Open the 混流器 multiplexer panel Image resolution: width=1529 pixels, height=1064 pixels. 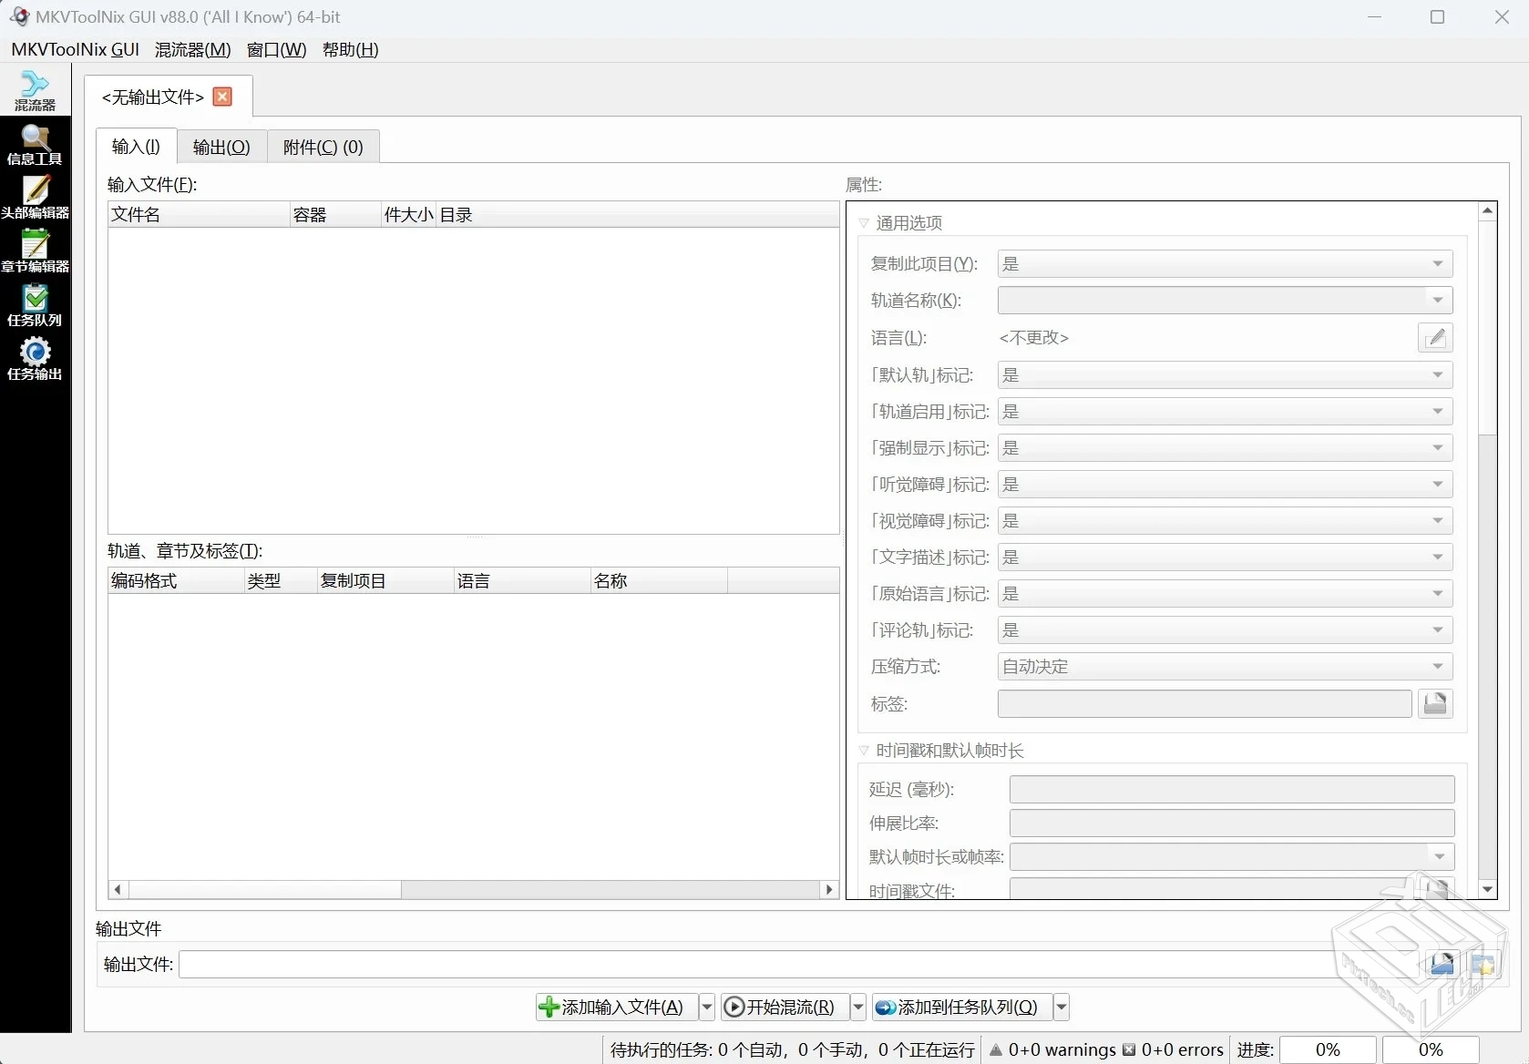pyautogui.click(x=36, y=90)
